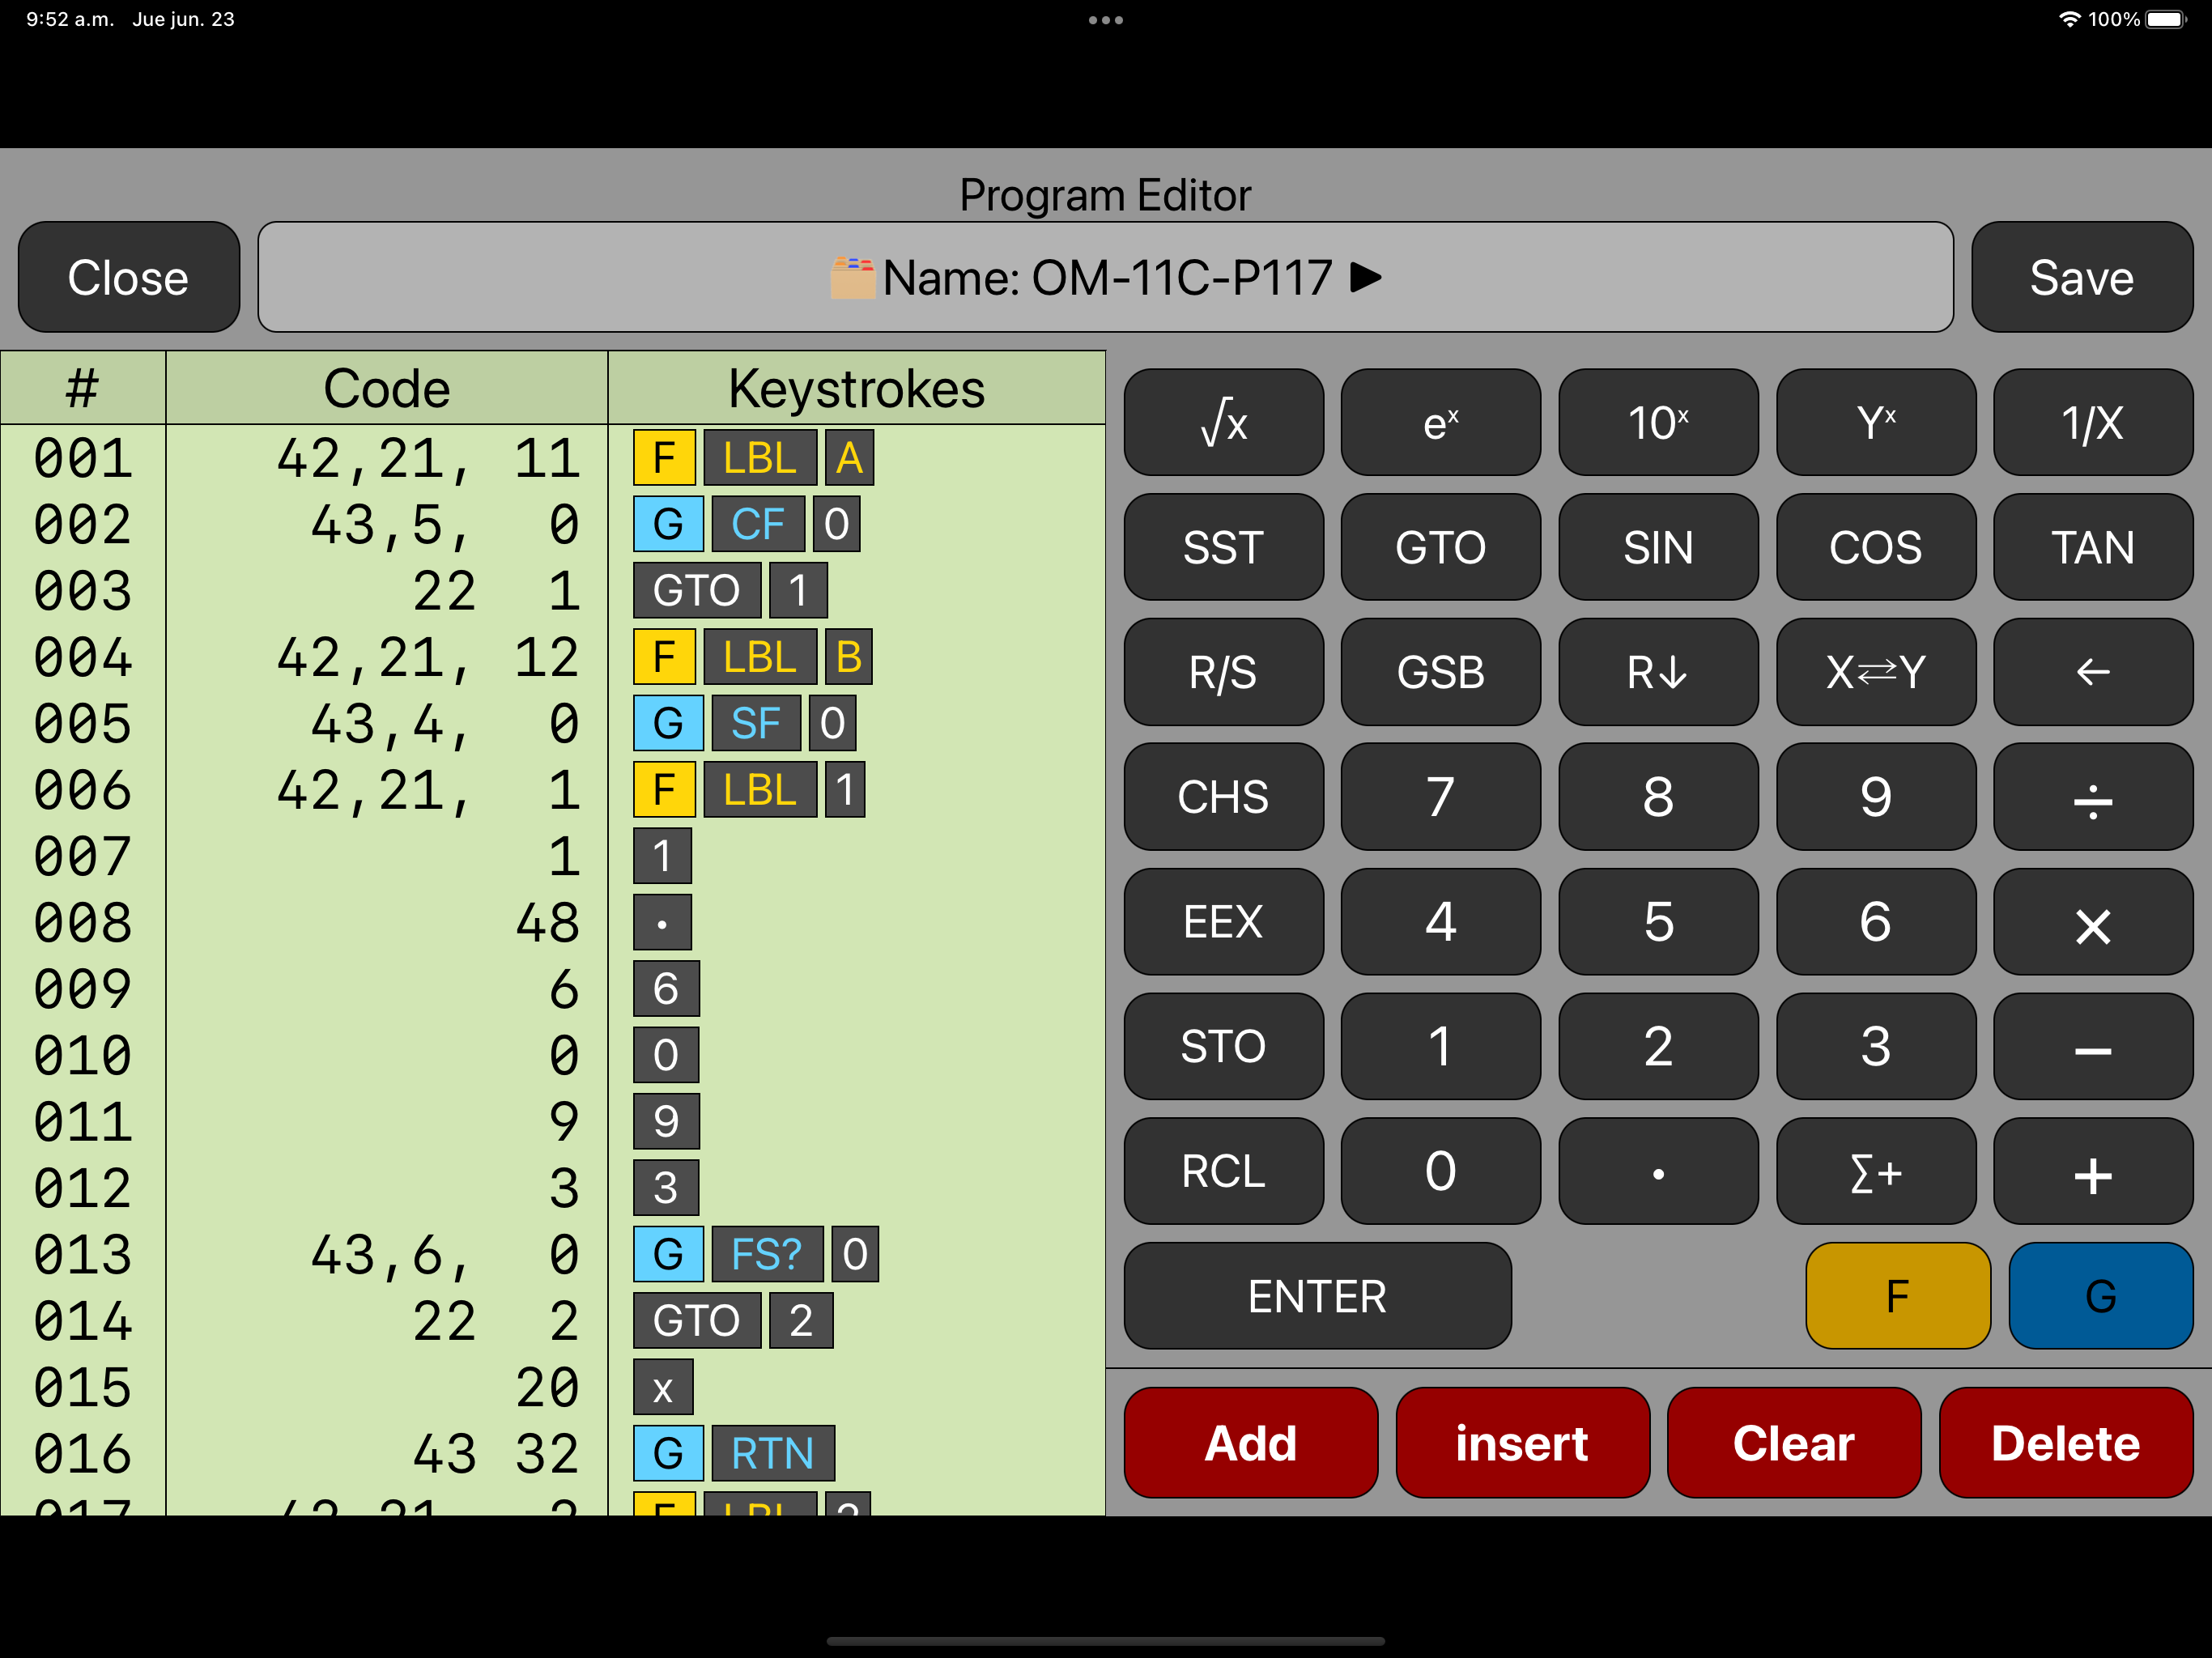
Task: Tap the minus − key
Action: tap(2093, 1046)
